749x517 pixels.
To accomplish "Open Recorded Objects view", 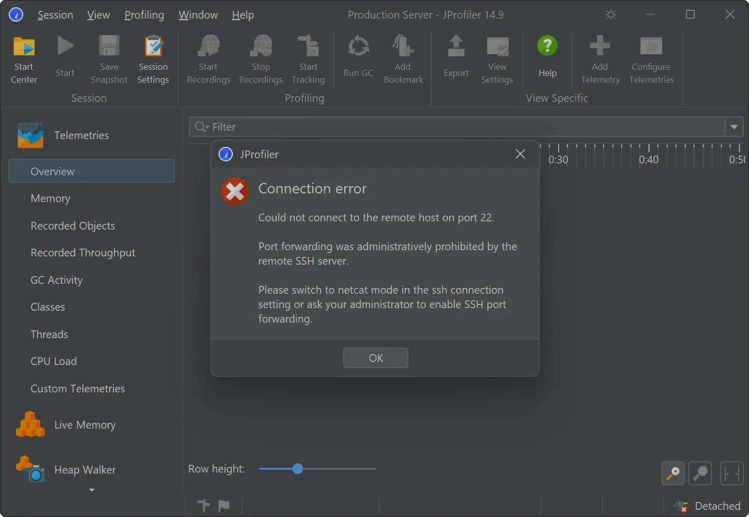I will 73,226.
